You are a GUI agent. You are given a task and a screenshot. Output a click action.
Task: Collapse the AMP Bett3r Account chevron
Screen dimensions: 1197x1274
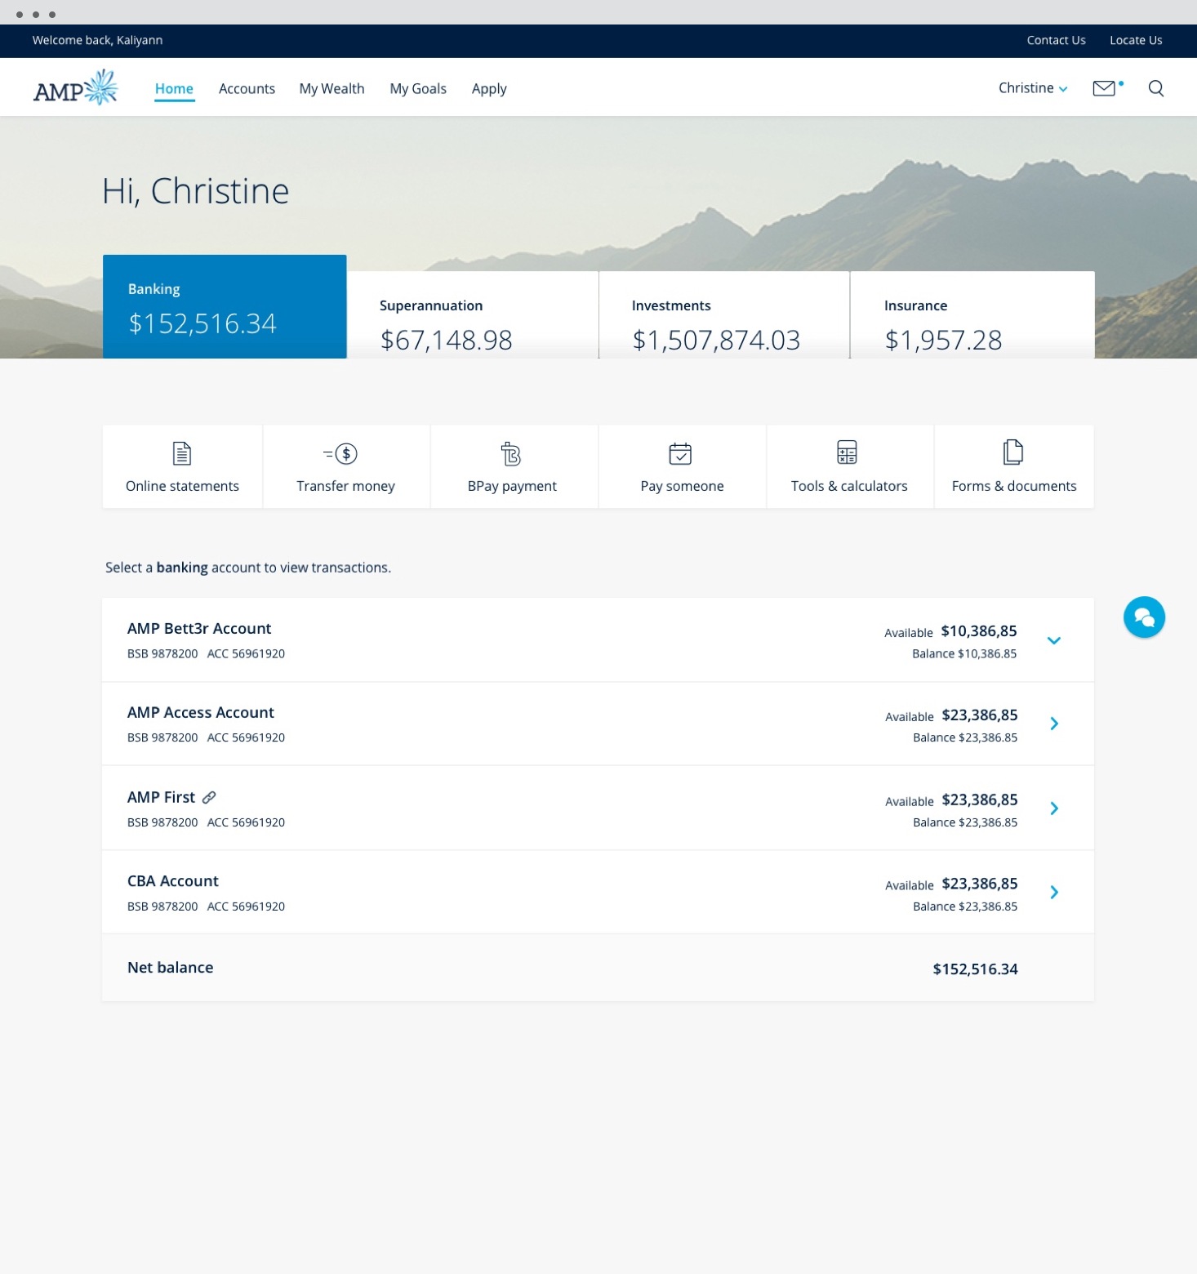(x=1054, y=640)
